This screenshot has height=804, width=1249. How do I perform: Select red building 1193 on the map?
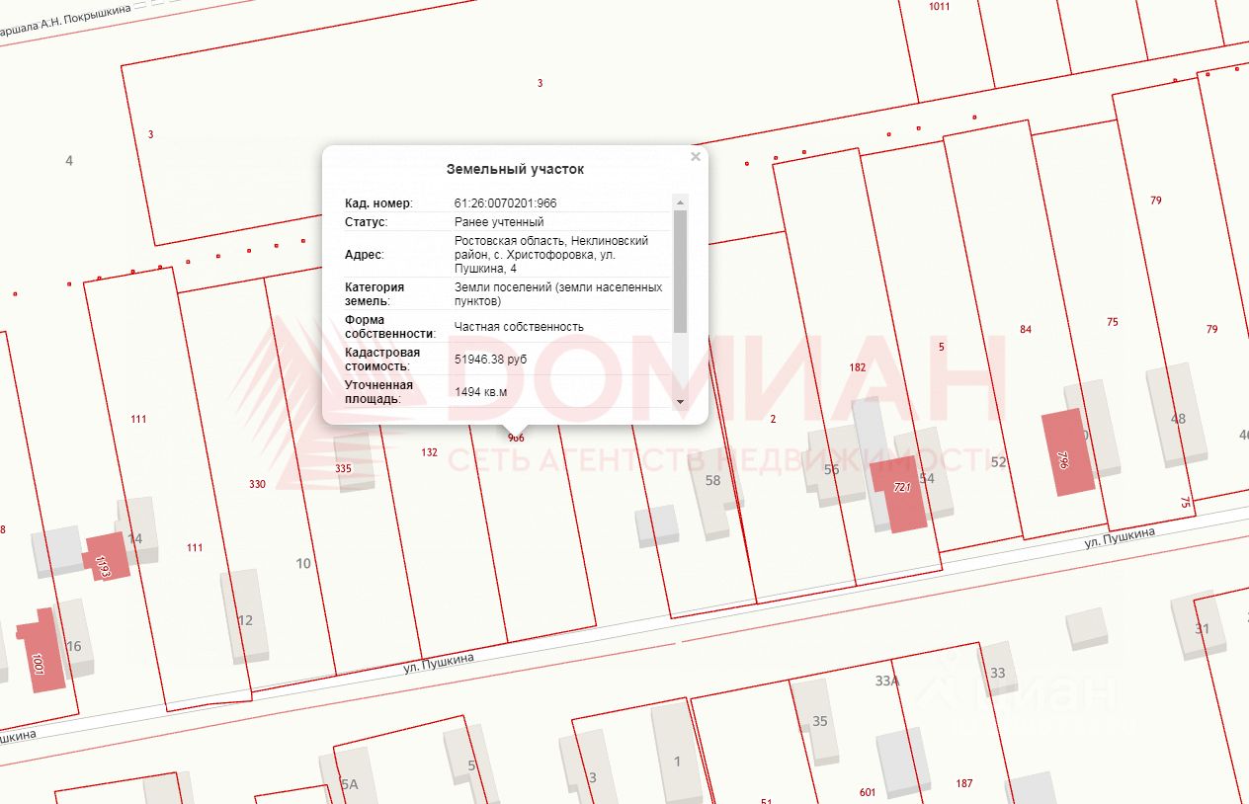tap(106, 556)
